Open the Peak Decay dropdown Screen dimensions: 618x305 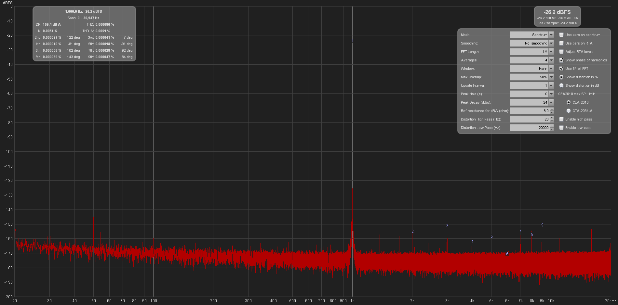point(550,102)
